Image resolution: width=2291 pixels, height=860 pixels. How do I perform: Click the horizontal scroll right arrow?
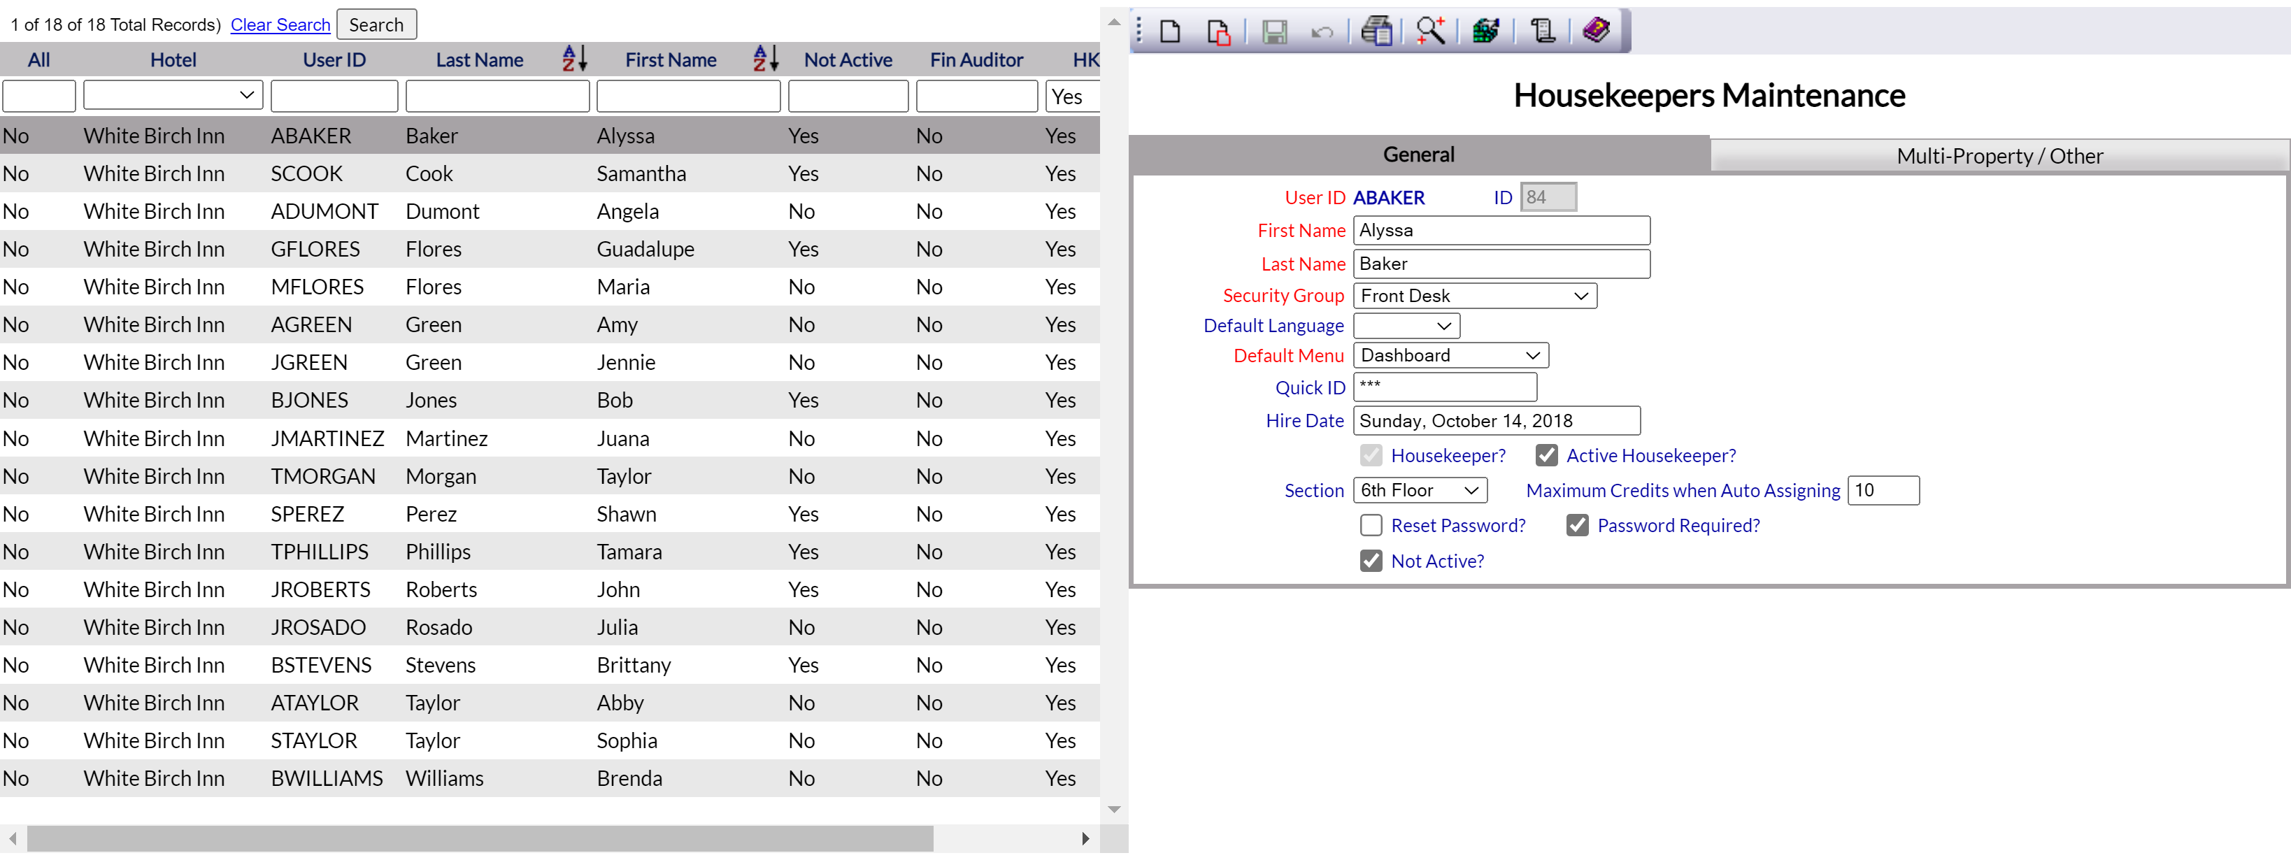(1085, 838)
